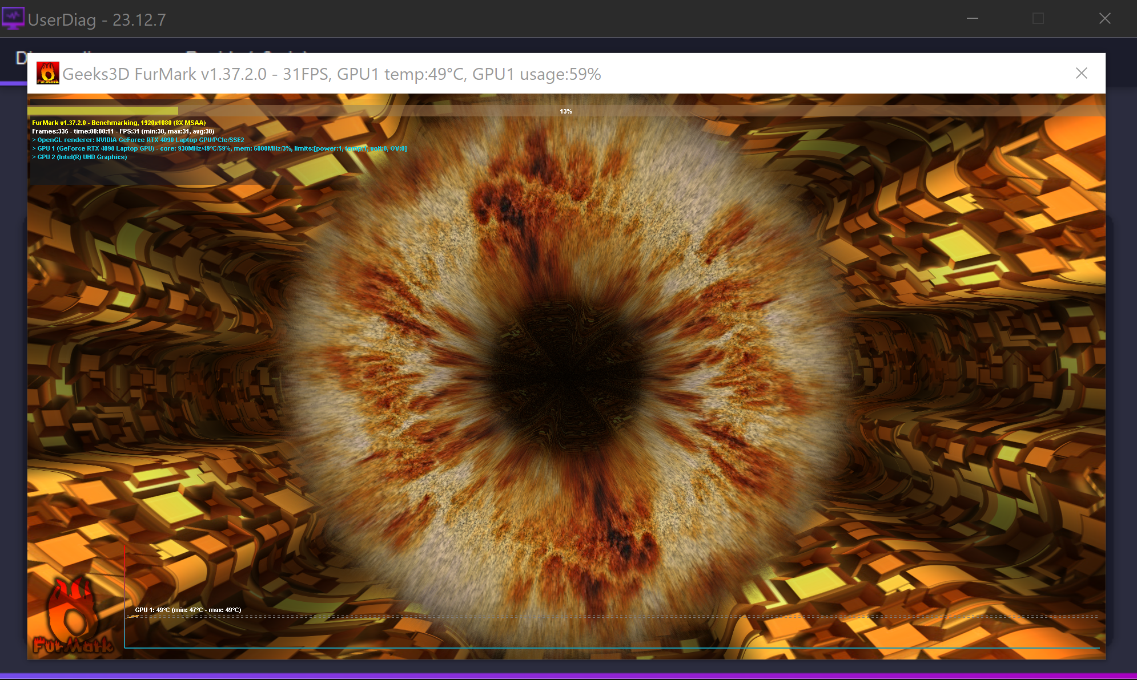Click the Frames and FPS stats line

pos(123,131)
